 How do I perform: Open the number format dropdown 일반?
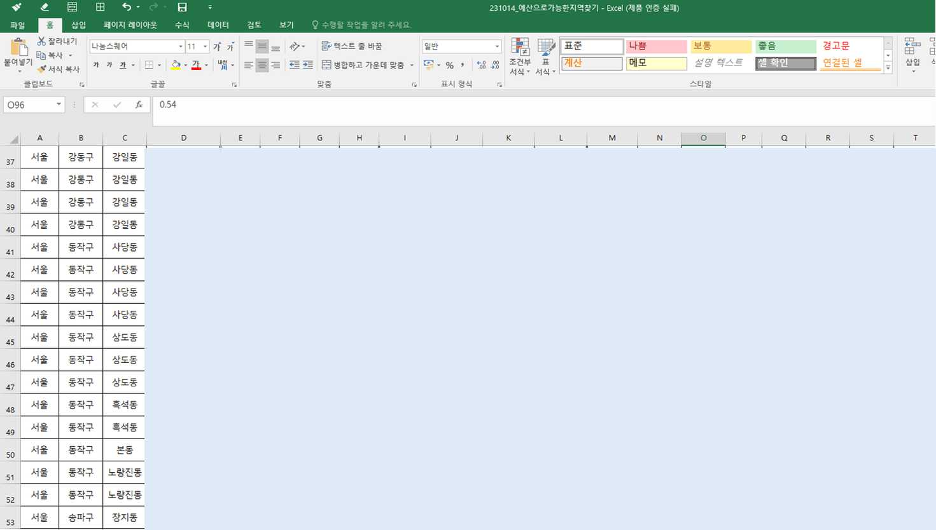click(497, 46)
